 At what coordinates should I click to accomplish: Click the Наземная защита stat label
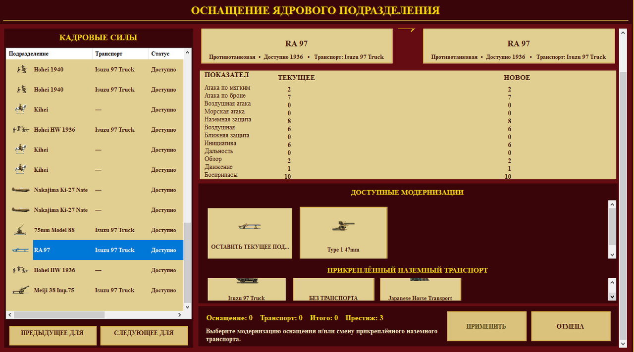pyautogui.click(x=228, y=119)
